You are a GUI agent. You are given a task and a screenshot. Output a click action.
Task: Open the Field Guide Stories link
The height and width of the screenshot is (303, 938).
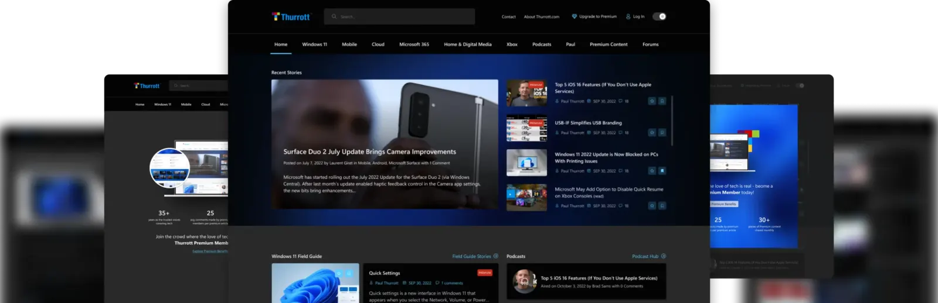point(471,256)
